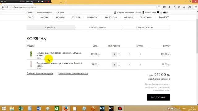Open the downloads arrow icon
The width and height of the screenshot is (198, 111).
point(170,7)
